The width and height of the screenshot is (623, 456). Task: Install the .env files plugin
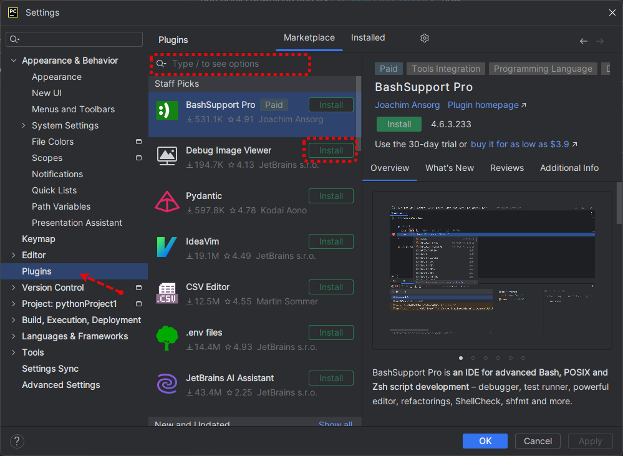tap(331, 332)
